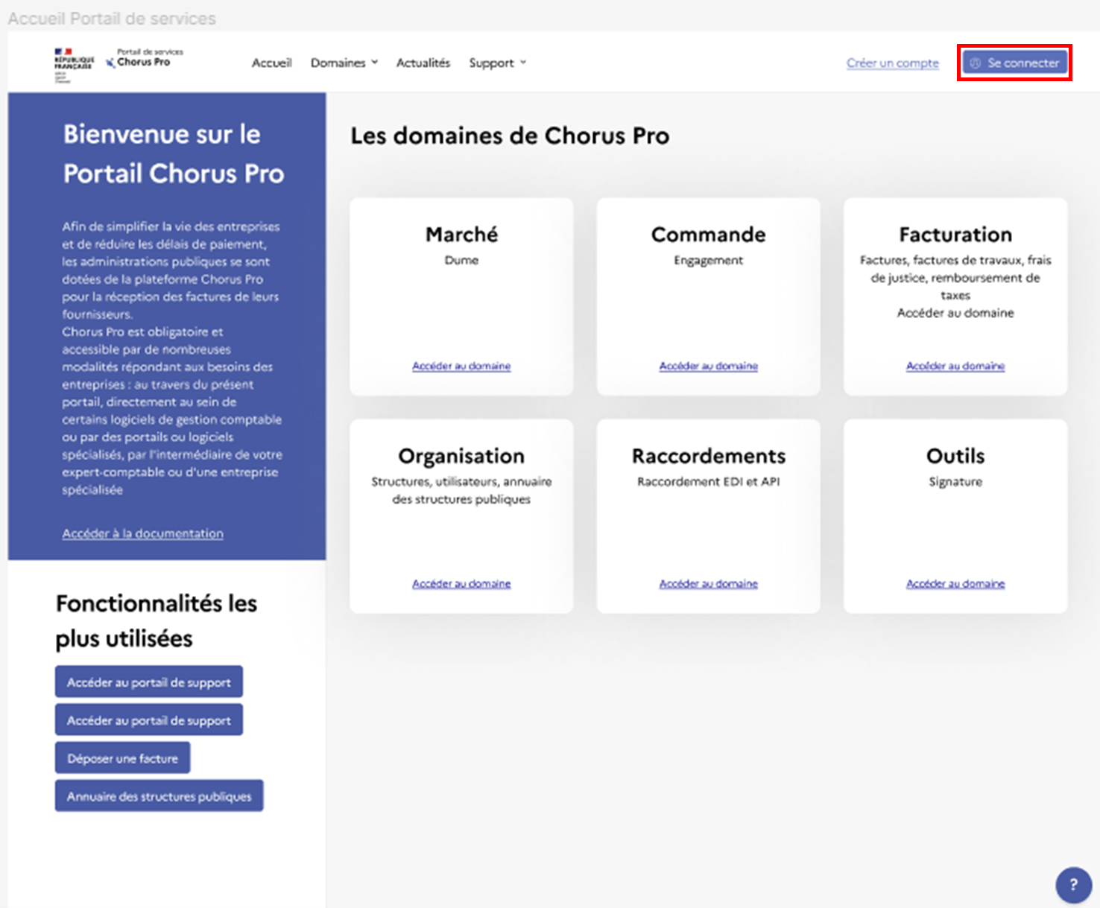This screenshot has height=908, width=1100.
Task: Access the Facturation domain link
Action: 955,366
